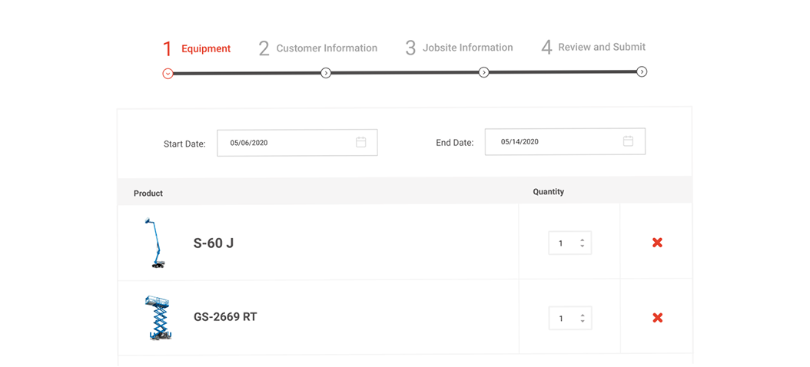
Task: Open the GS-2669 RT product name link
Action: [225, 317]
